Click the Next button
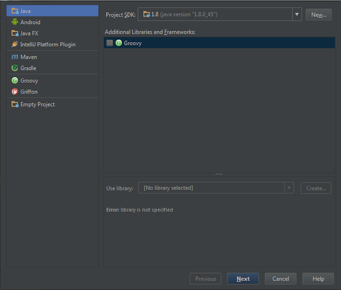The width and height of the screenshot is (341, 290). pos(243,279)
